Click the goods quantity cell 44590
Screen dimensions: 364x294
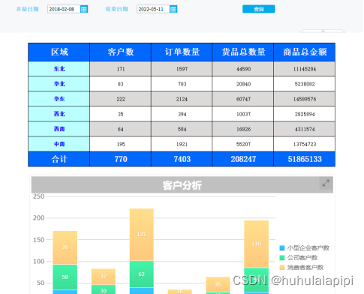[x=243, y=69]
